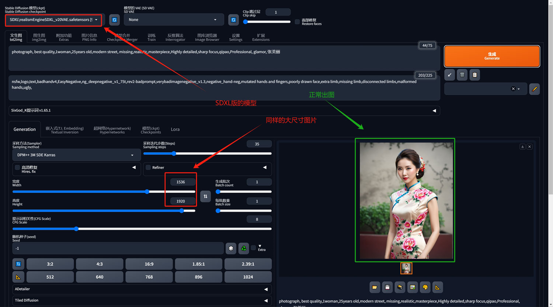Click the pencil edit styles icon

tap(534, 89)
